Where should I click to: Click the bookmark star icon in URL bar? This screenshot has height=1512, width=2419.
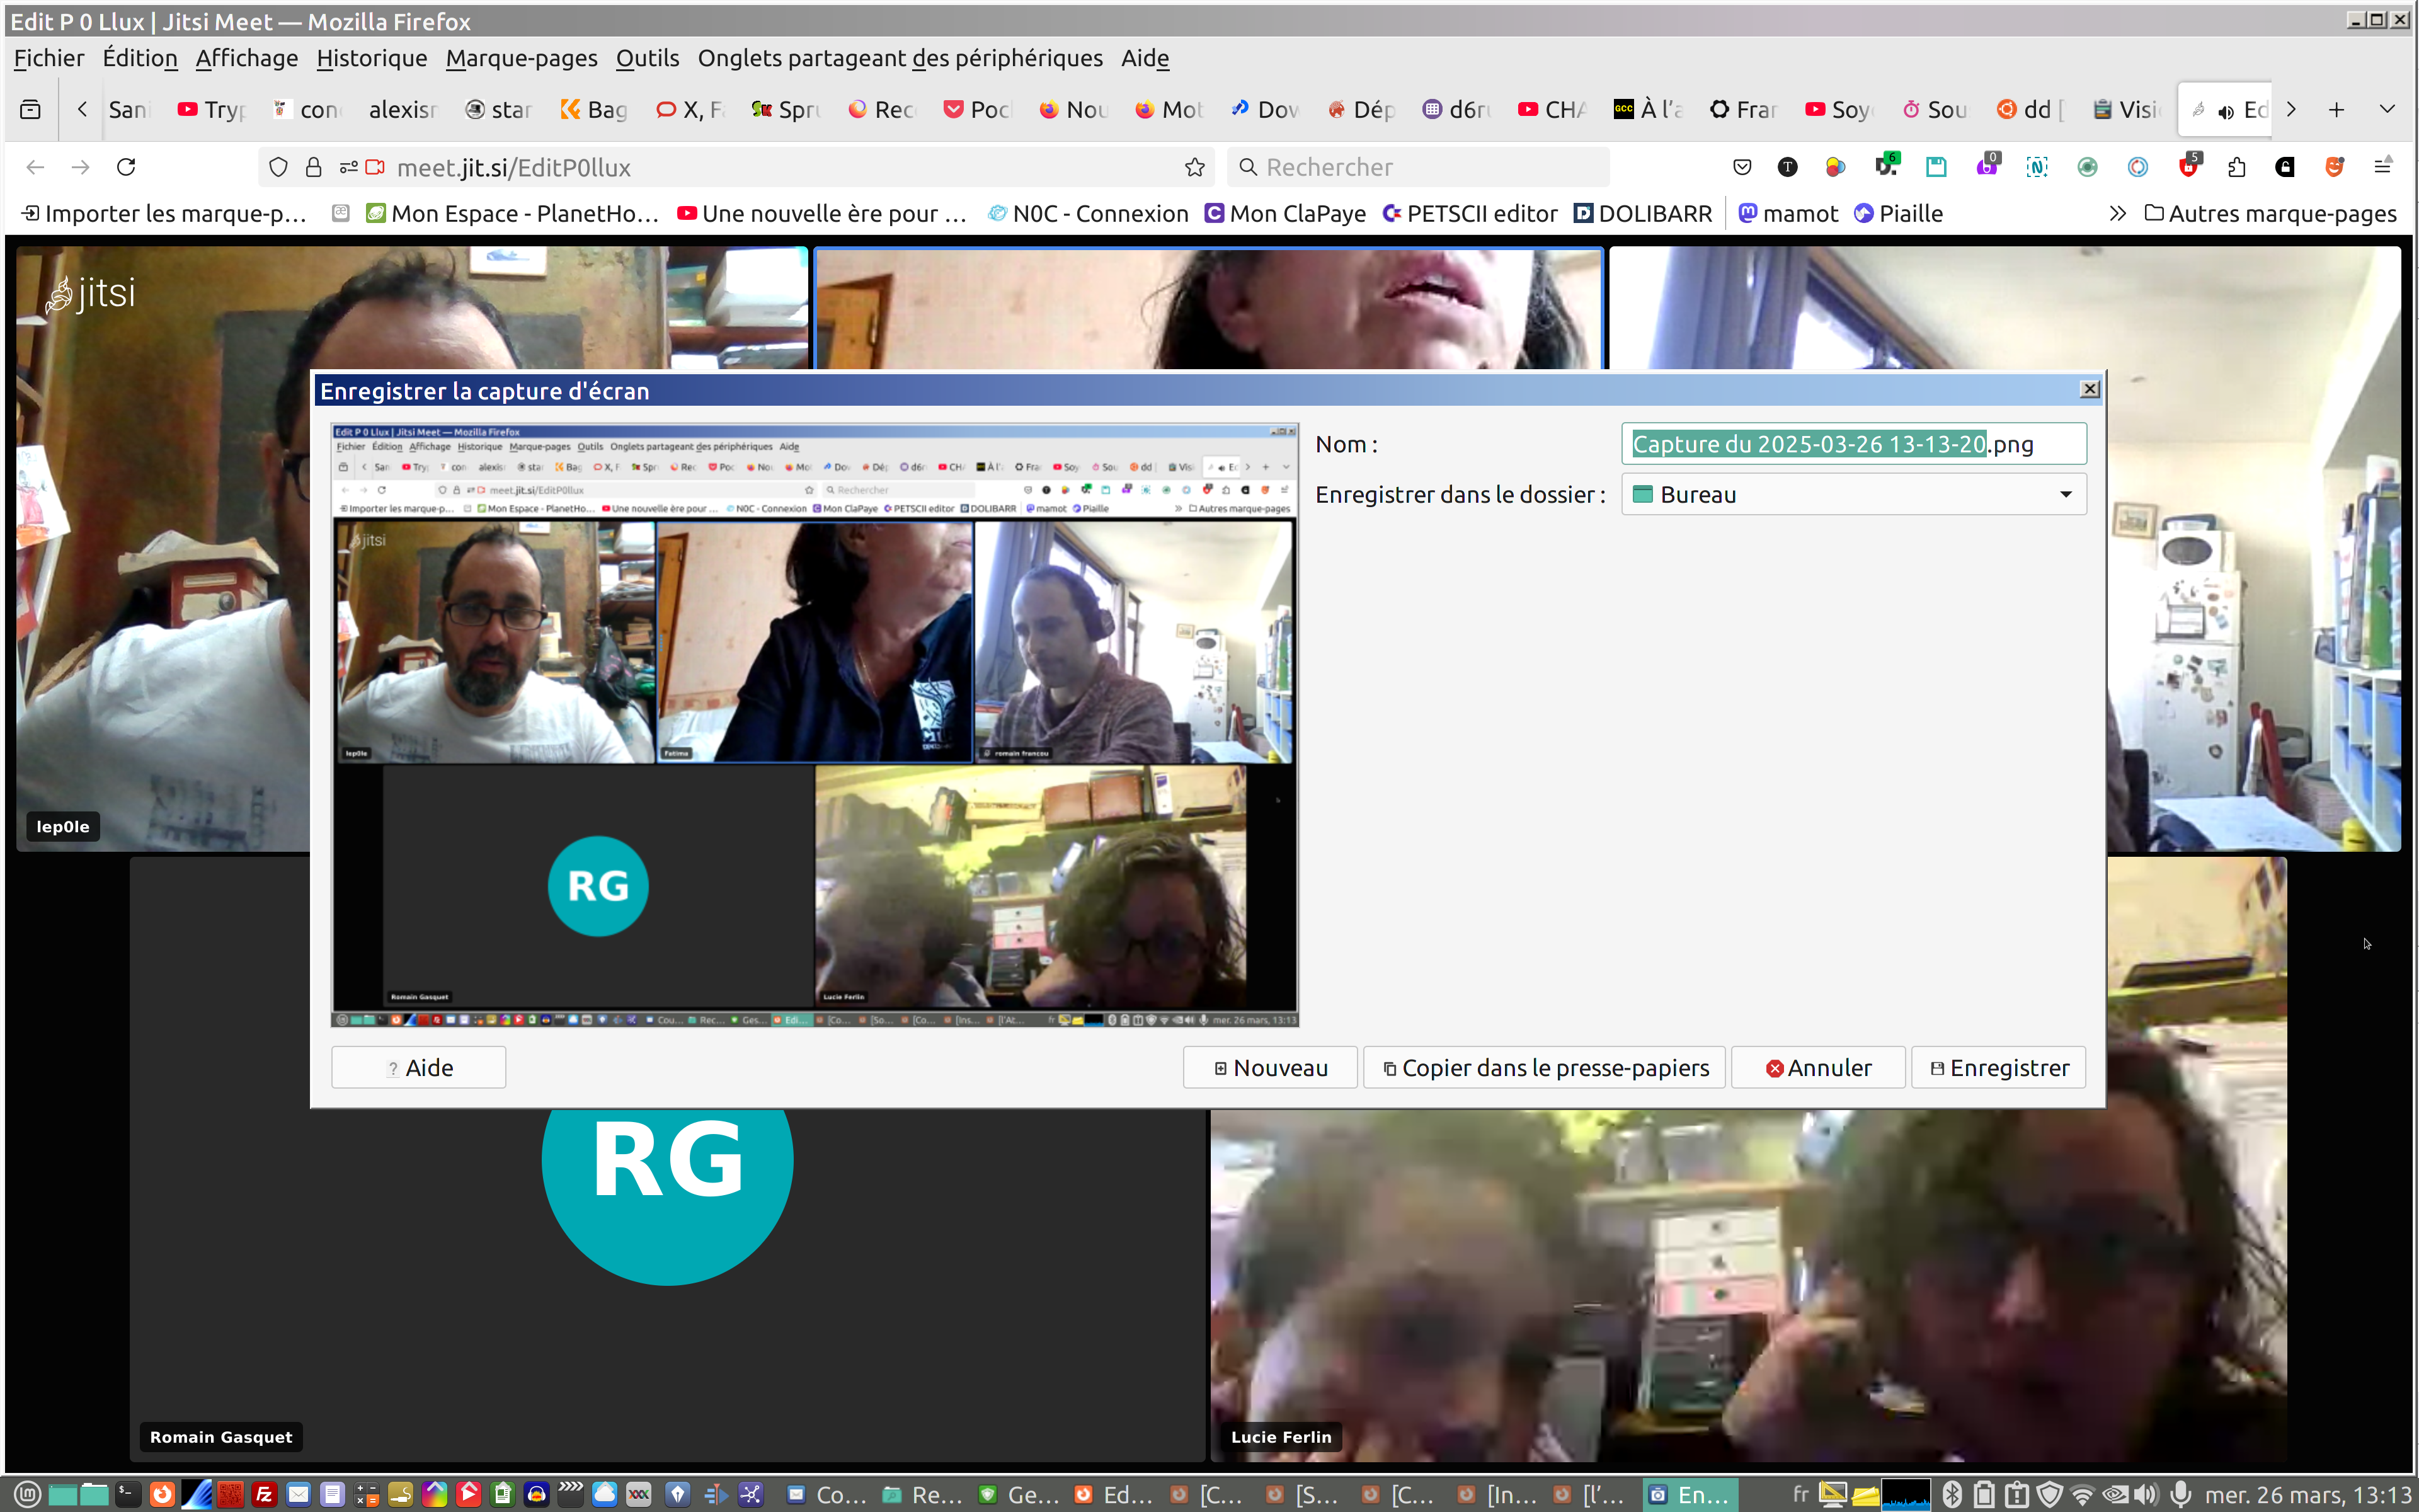point(1194,167)
